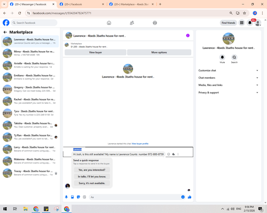Image resolution: width=267 pixels, height=213 pixels.
Task: Search within the conversation
Action: tap(234, 58)
